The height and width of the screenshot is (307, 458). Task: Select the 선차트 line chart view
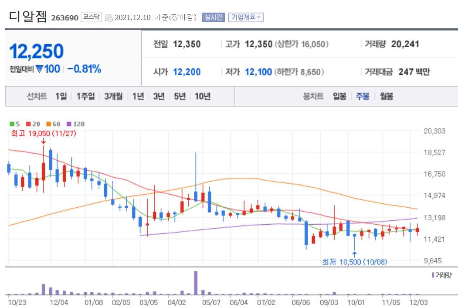coord(38,96)
